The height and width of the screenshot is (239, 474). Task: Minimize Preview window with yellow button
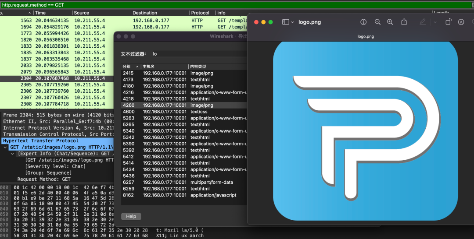263,22
